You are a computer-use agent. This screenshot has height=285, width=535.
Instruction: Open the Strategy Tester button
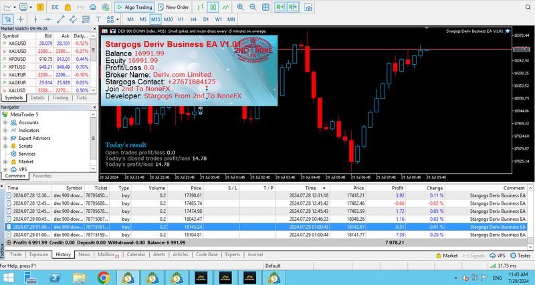pos(520,256)
